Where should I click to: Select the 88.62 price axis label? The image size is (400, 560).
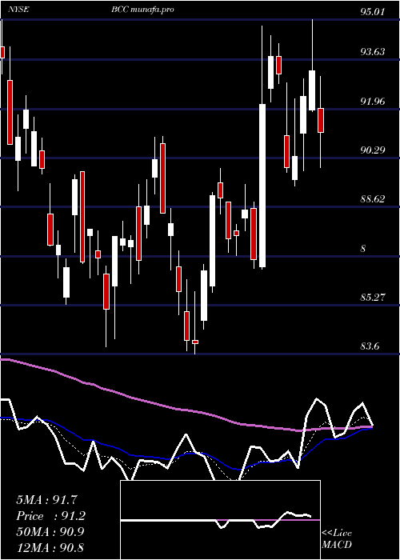coord(372,199)
